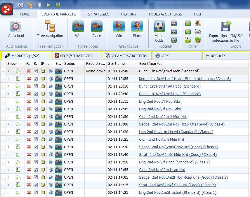Load Greyhounds Win markets
This screenshot has width=250, height=197.
(119, 29)
